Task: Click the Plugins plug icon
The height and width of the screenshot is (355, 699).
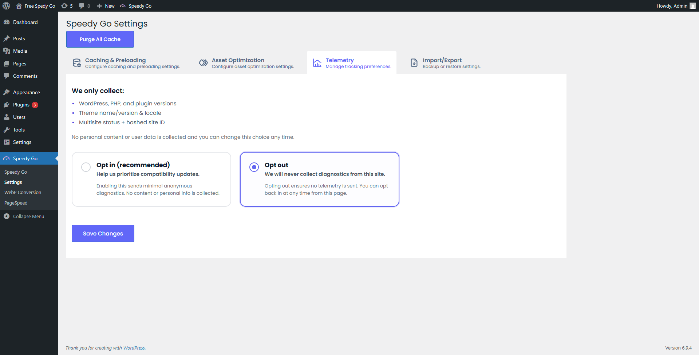Action: tap(7, 105)
